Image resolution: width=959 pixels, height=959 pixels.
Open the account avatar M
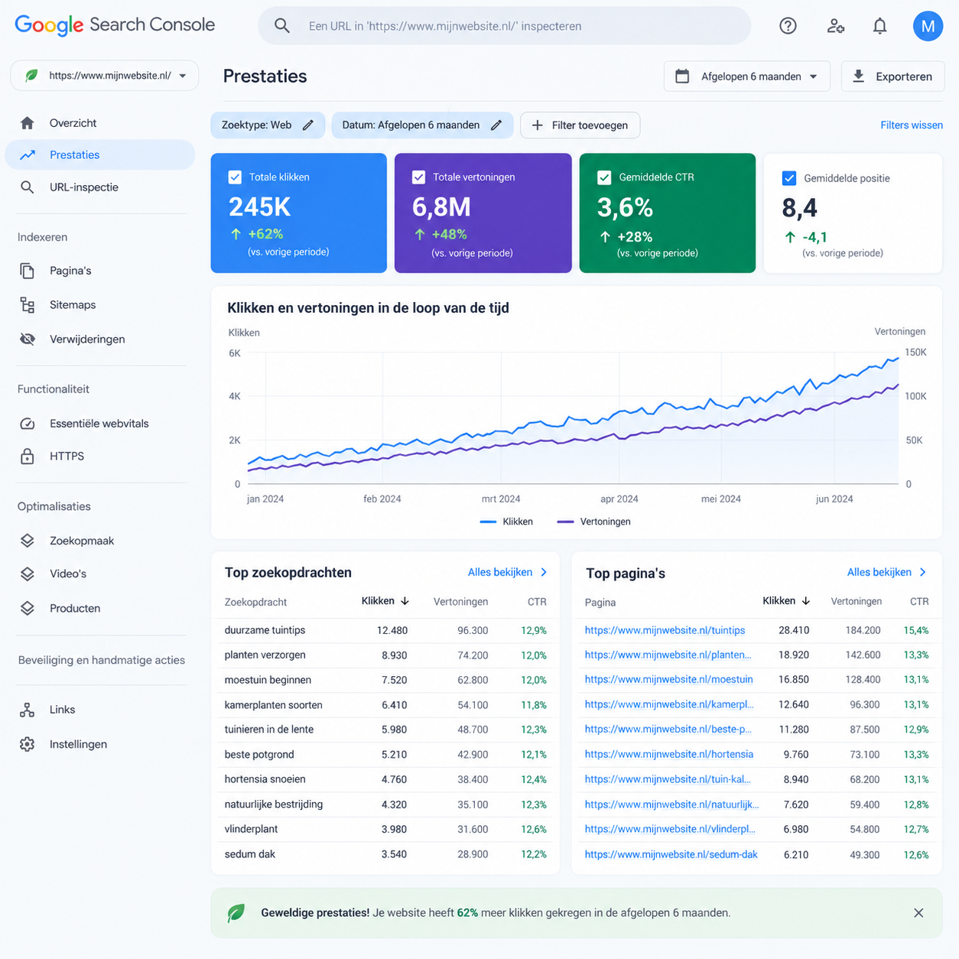pos(928,26)
